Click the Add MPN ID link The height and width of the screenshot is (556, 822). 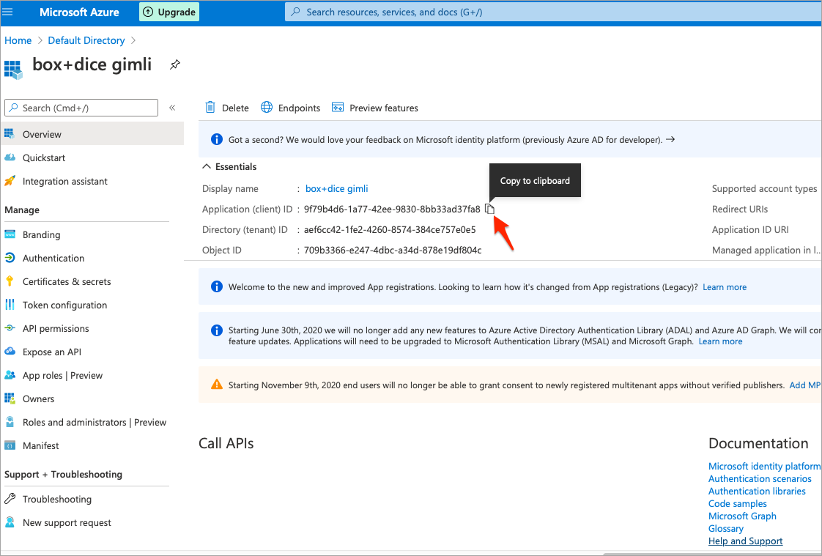pyautogui.click(x=805, y=385)
